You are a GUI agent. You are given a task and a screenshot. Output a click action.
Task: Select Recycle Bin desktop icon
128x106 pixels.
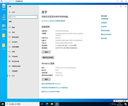coord(4,7)
